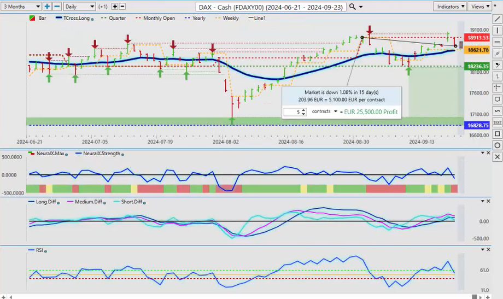Select the step/retracement drawing tool
The image size is (503, 299).
pyautogui.click(x=497, y=77)
